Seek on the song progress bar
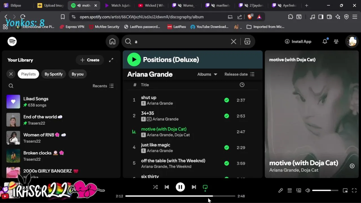361x203 pixels. 180,196
